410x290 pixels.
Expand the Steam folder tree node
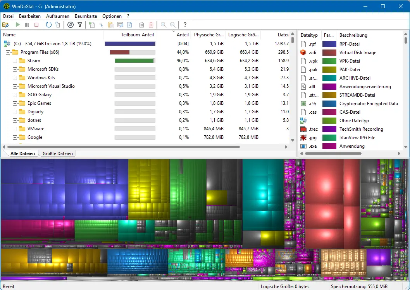pos(15,61)
